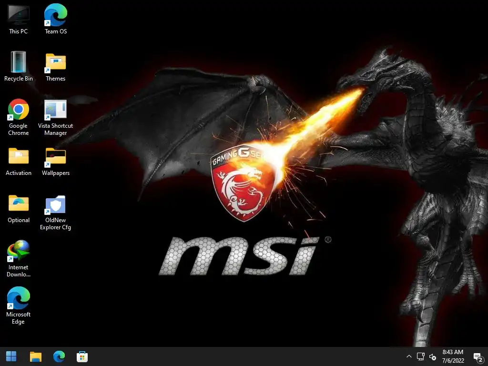Click the muted volume tray icon
This screenshot has width=488, height=366.
click(x=433, y=356)
